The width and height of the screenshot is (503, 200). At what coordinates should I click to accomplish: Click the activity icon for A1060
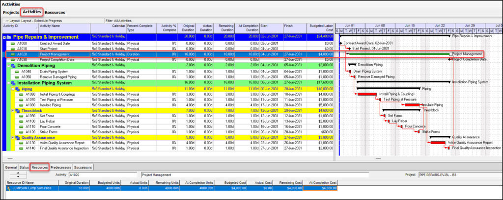22,95
